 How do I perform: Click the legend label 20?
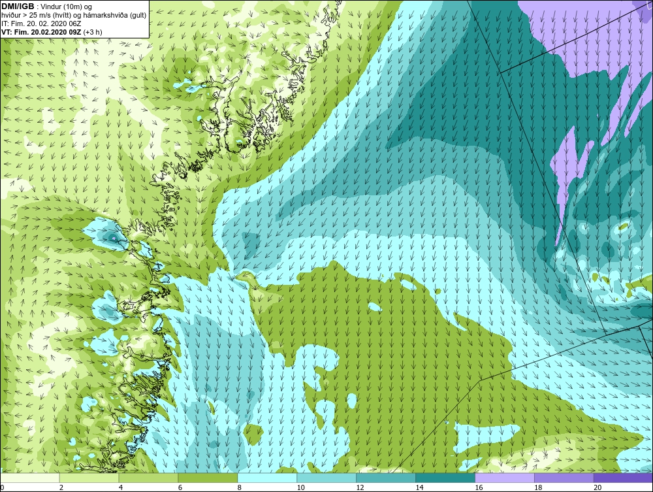coord(597,487)
